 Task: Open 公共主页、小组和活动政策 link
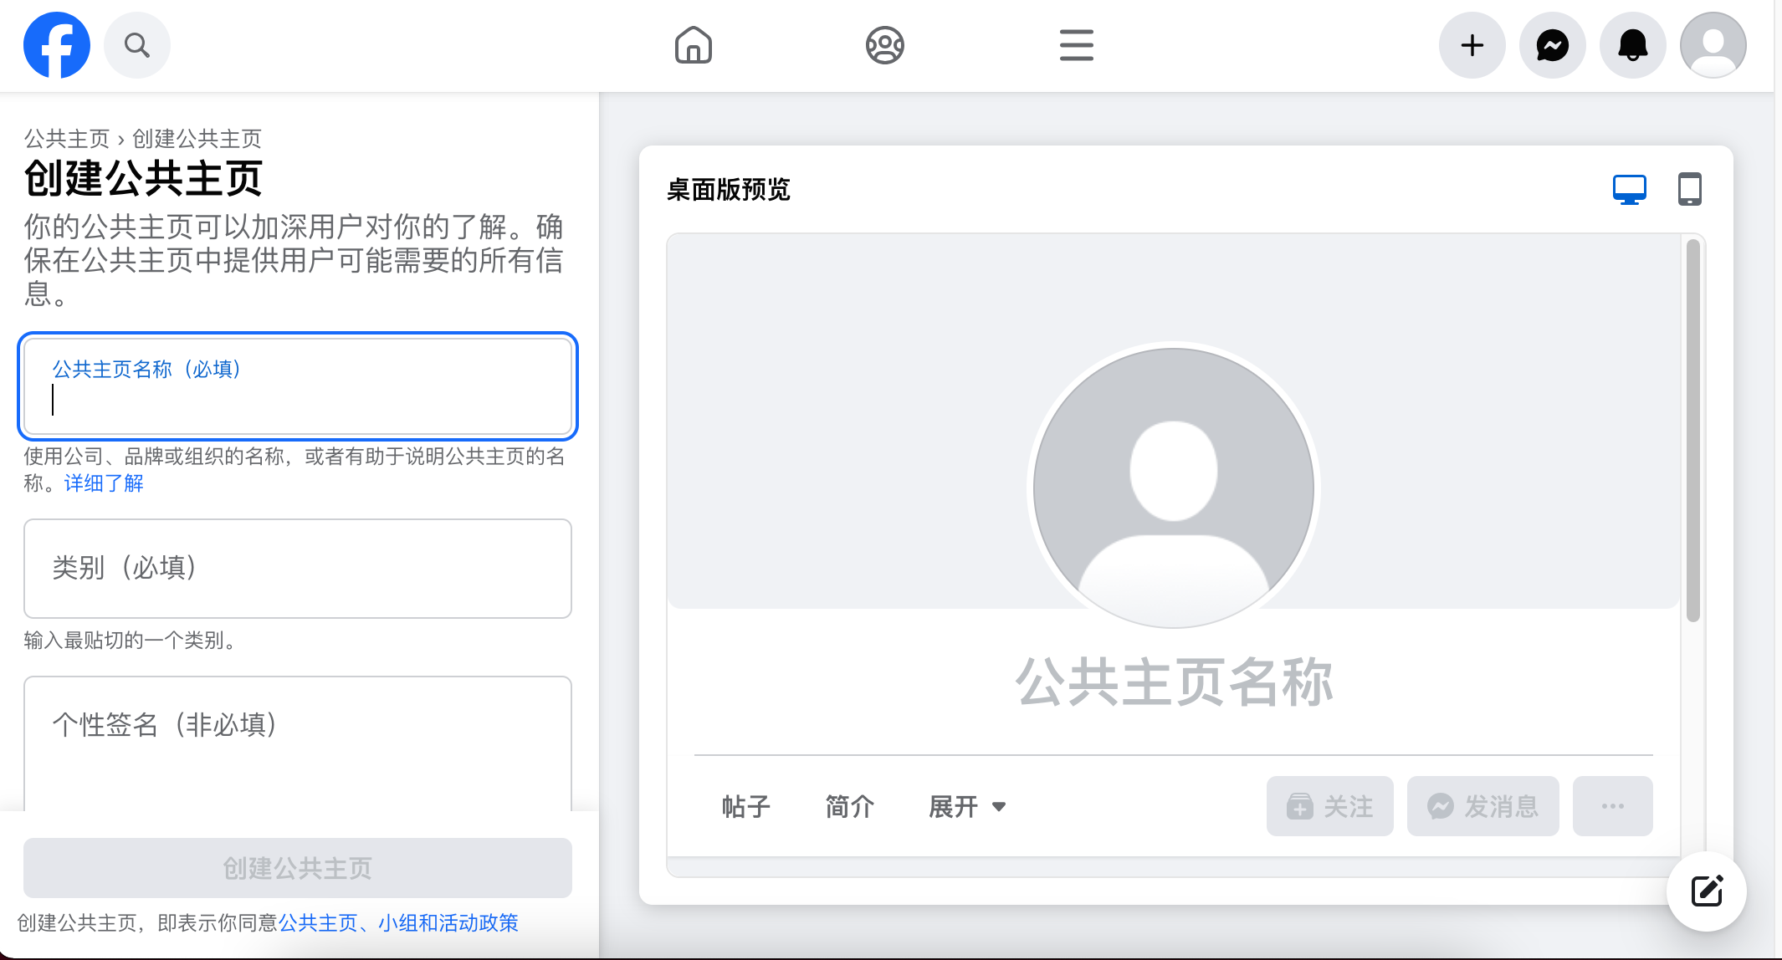398,923
